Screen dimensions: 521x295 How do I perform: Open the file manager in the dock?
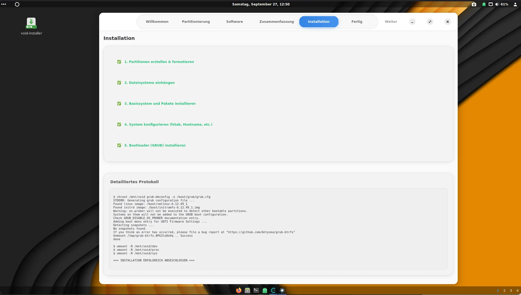click(247, 290)
